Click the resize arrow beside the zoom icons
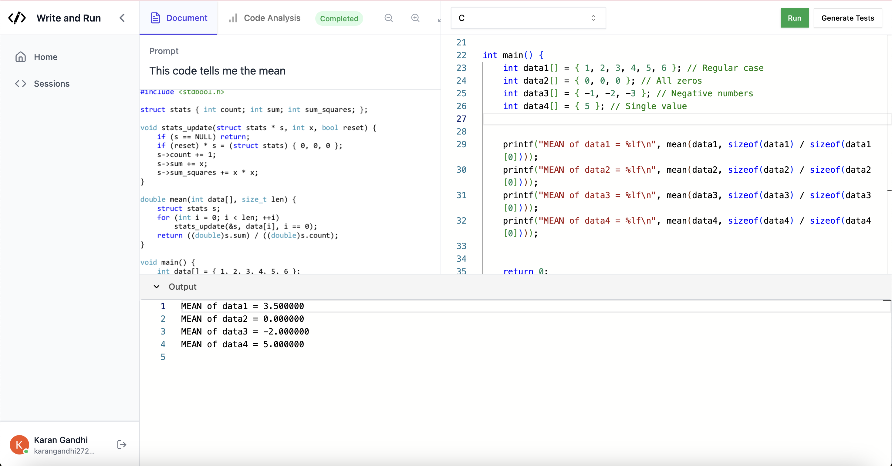This screenshot has height=466, width=892. click(439, 20)
